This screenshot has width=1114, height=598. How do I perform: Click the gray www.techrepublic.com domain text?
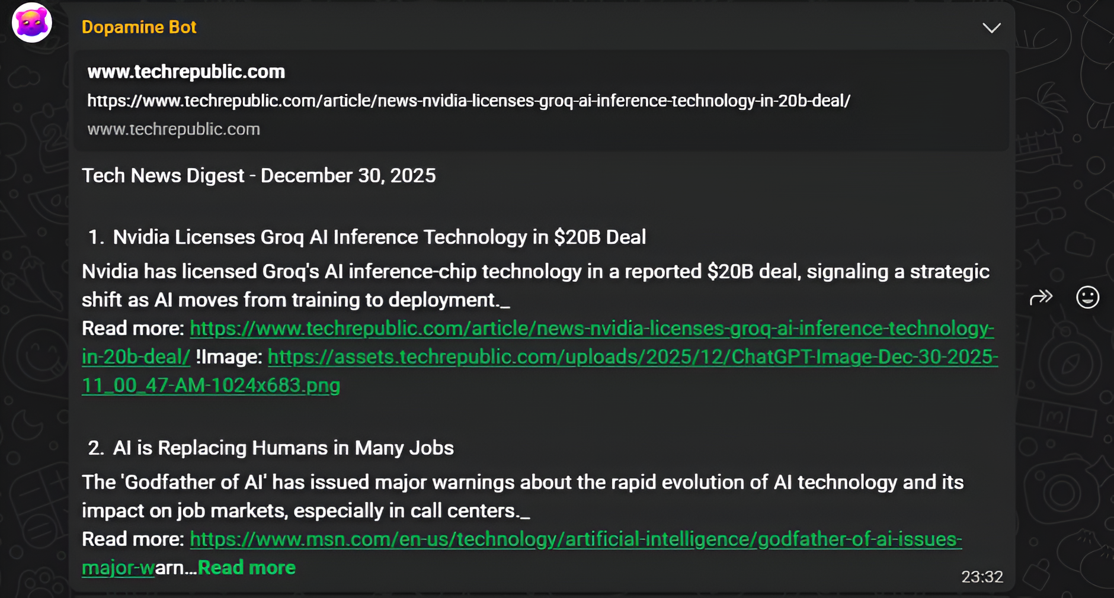(174, 128)
